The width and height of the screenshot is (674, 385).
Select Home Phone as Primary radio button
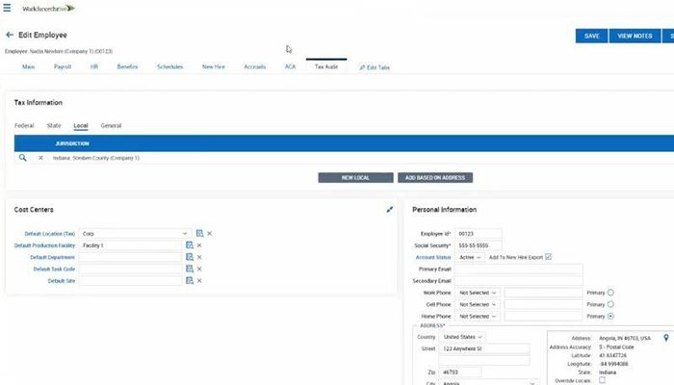[x=610, y=316]
